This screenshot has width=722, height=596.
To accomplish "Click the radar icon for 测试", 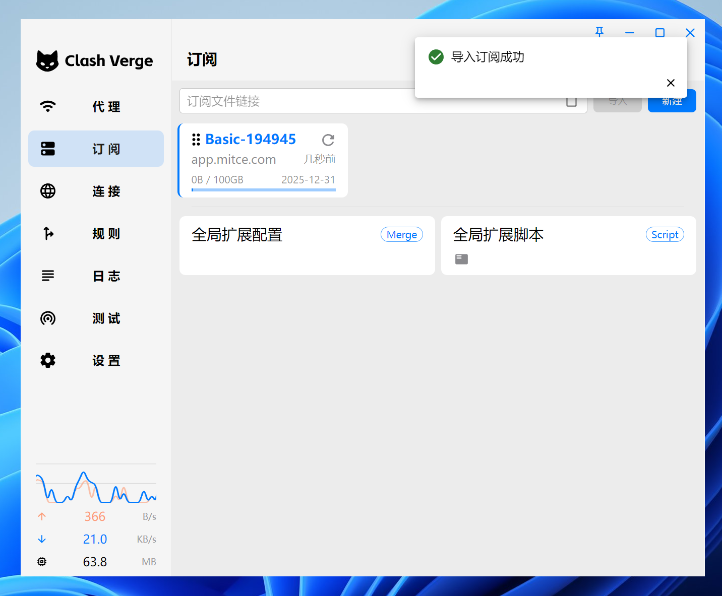I will click(x=48, y=318).
